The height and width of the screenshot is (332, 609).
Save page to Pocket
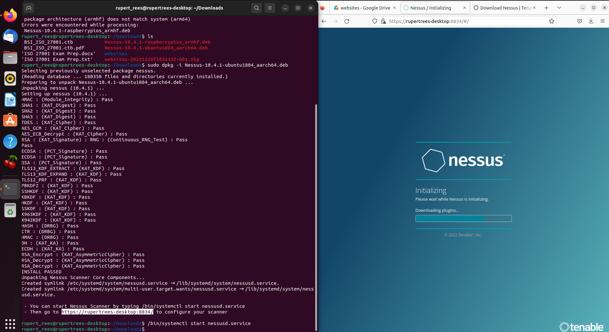pyautogui.click(x=580, y=21)
